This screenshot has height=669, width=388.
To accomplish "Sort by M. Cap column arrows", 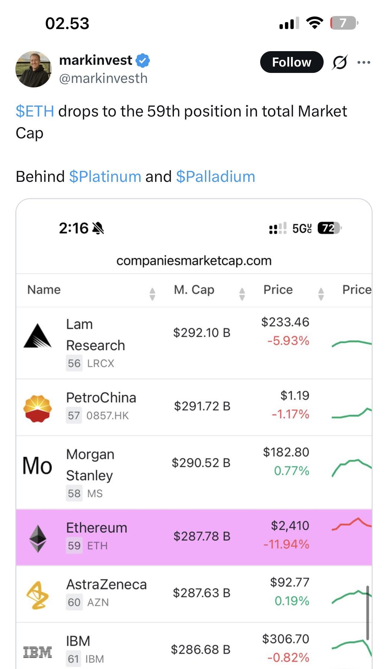I will click(x=242, y=294).
